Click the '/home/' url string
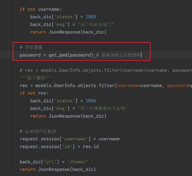Image resolution: width=192 pixels, height=176 pixels. [78, 162]
